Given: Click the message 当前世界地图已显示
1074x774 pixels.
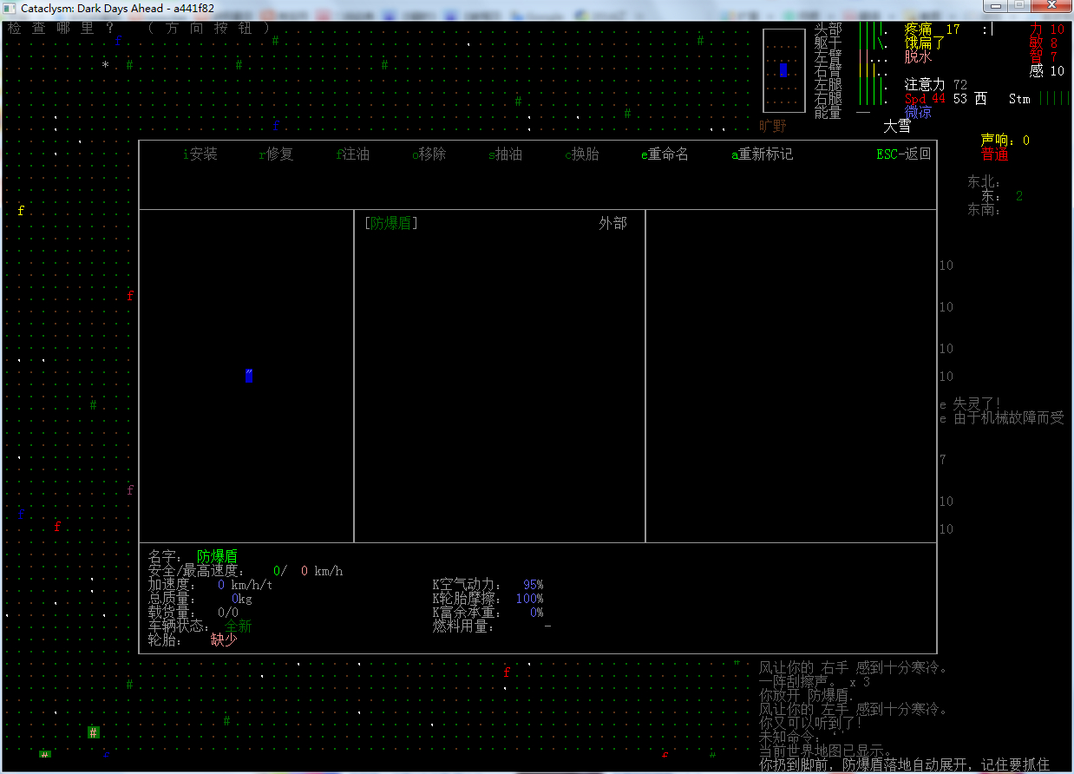Looking at the screenshot, I should point(827,751).
